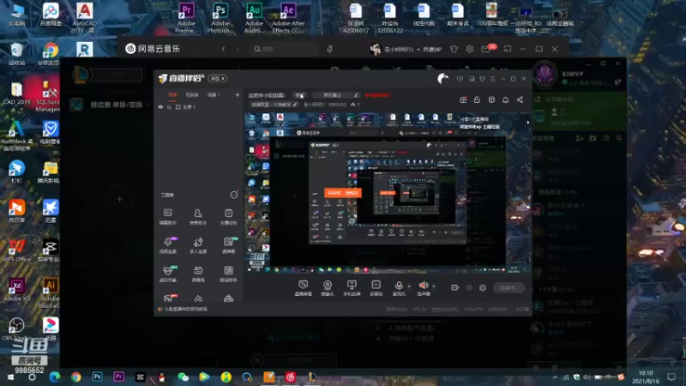Expand 微信好友 group in League friends list
This screenshot has width=686, height=386.
tap(555, 192)
